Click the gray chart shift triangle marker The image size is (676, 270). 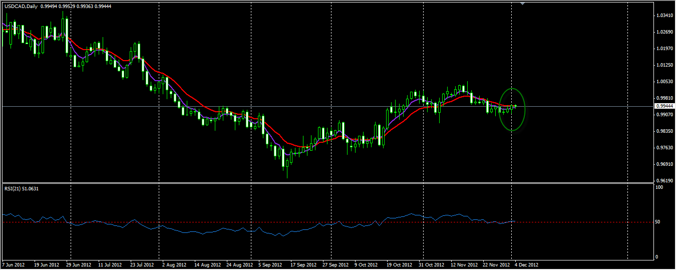523,4
